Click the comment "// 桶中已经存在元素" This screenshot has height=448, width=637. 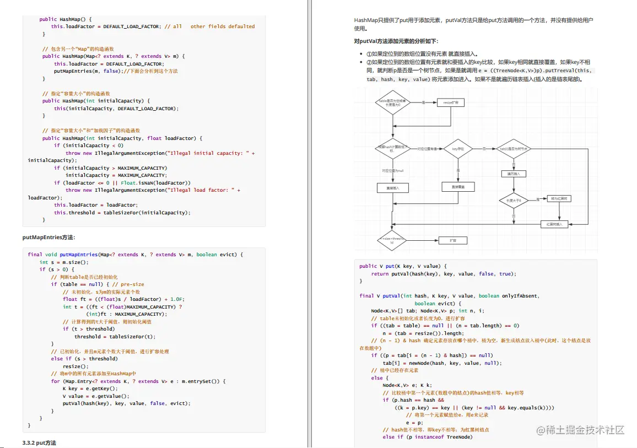[x=395, y=370]
